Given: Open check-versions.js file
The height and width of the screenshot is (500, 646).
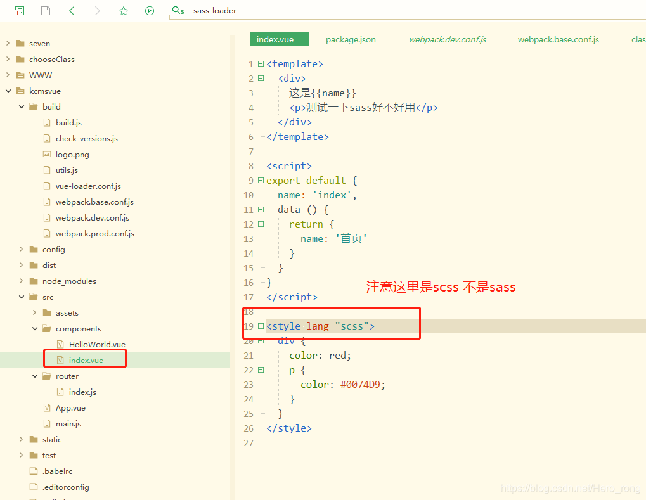Looking at the screenshot, I should pos(86,138).
